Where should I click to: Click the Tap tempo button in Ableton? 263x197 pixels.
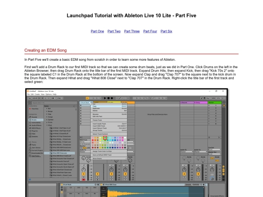30,98
